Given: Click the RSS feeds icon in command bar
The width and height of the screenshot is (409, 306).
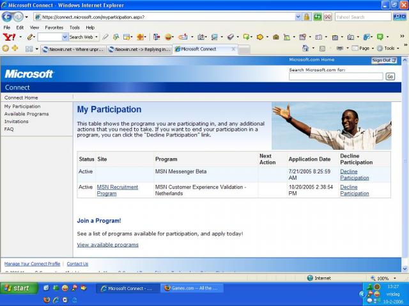Looking at the screenshot, I should [322, 48].
